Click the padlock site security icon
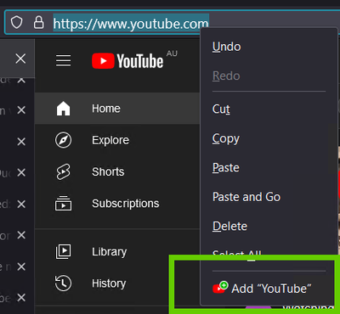This screenshot has height=314, width=340. click(x=39, y=23)
